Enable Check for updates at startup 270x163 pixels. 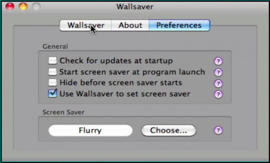pyautogui.click(x=52, y=61)
